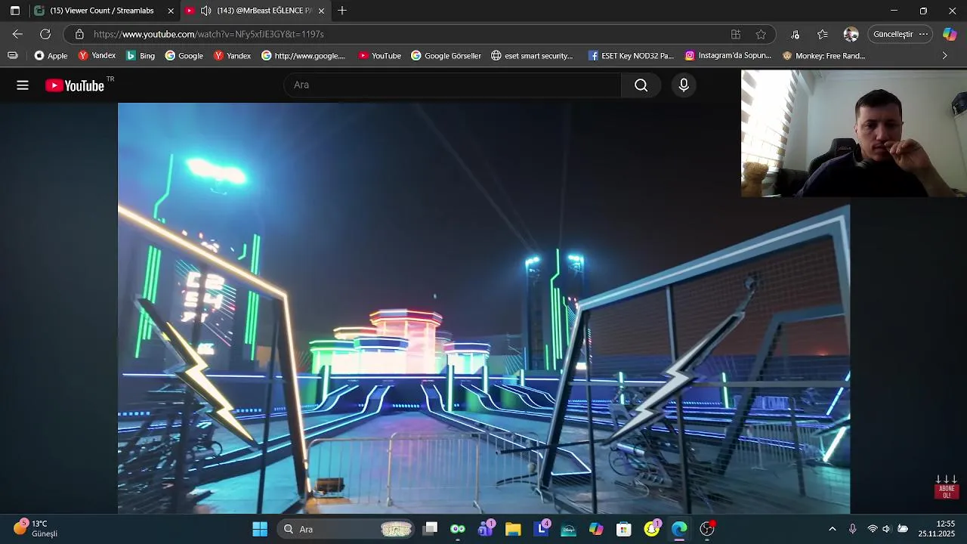
Task: Open the Bing bookmark
Action: [141, 55]
